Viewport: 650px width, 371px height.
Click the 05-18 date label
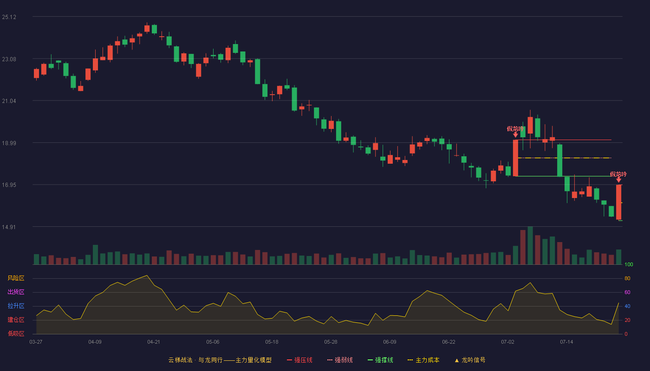272,342
